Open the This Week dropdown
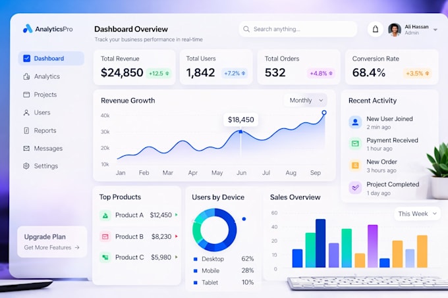 click(x=418, y=214)
